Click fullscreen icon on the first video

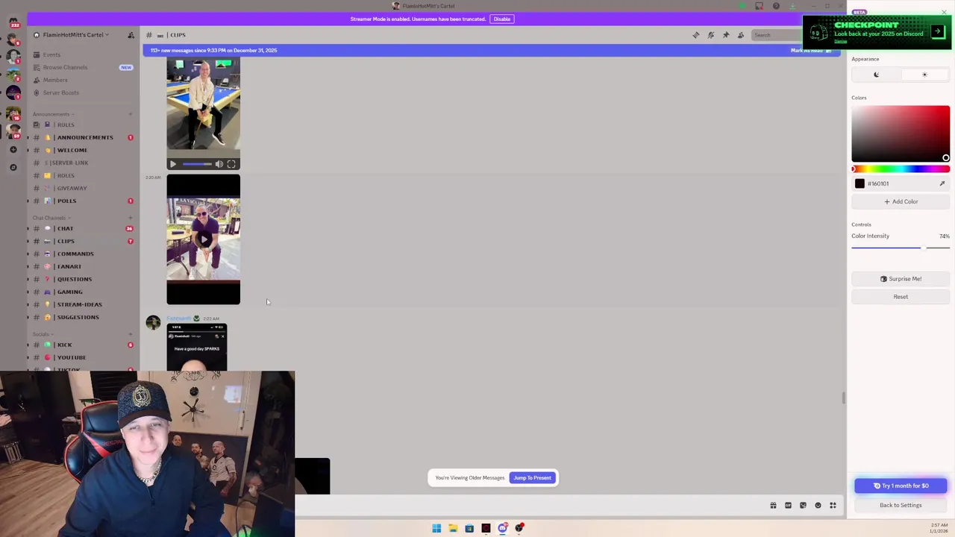[231, 164]
